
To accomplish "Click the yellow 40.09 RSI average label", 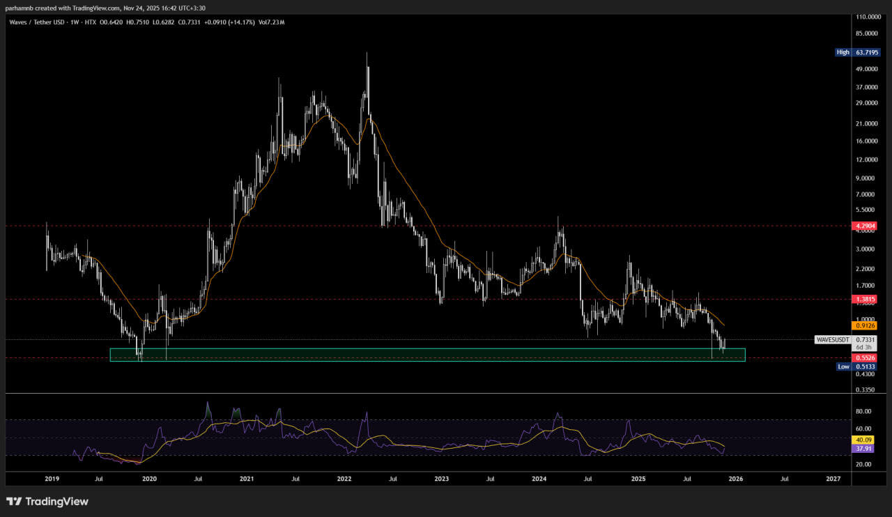I will coord(864,440).
